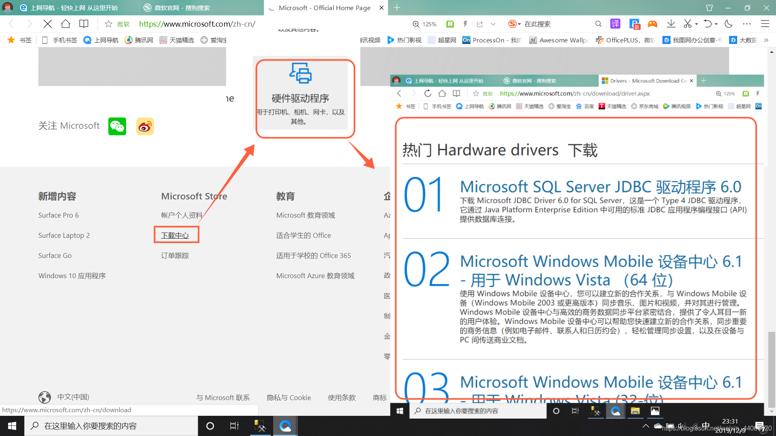The width and height of the screenshot is (776, 436).
Task: Expand the system tray hidden icons chevron
Action: 646,426
